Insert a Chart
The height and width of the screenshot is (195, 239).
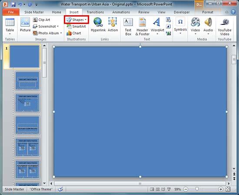pos(74,33)
